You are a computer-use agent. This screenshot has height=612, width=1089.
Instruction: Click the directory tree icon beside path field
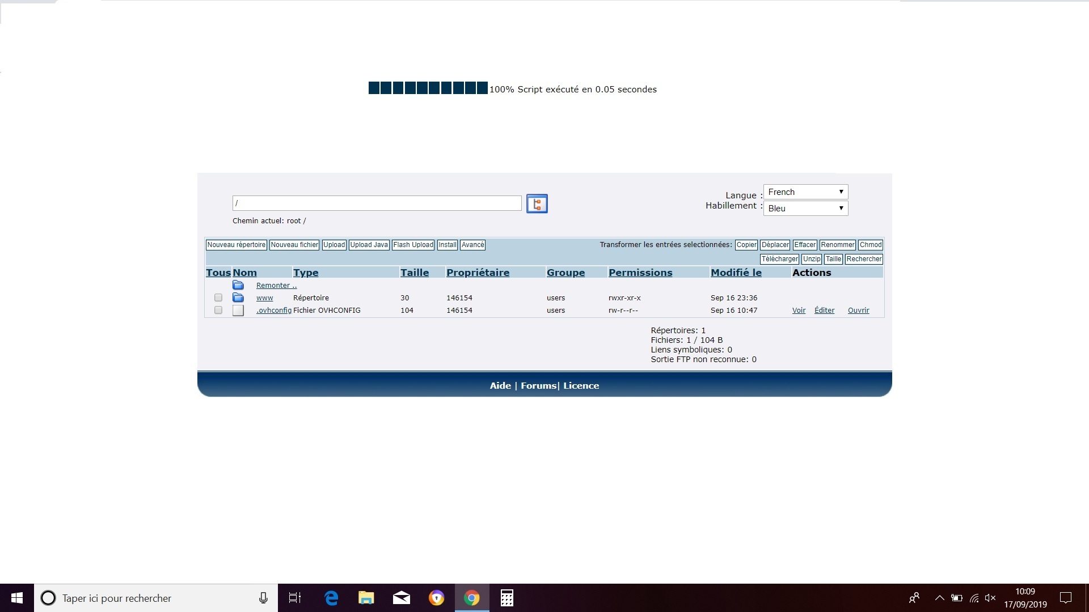click(x=537, y=203)
